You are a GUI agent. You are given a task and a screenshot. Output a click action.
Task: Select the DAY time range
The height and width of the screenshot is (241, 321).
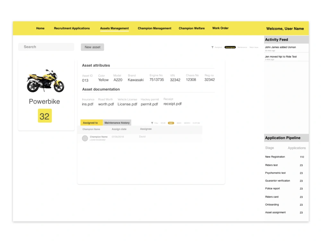click(171, 123)
